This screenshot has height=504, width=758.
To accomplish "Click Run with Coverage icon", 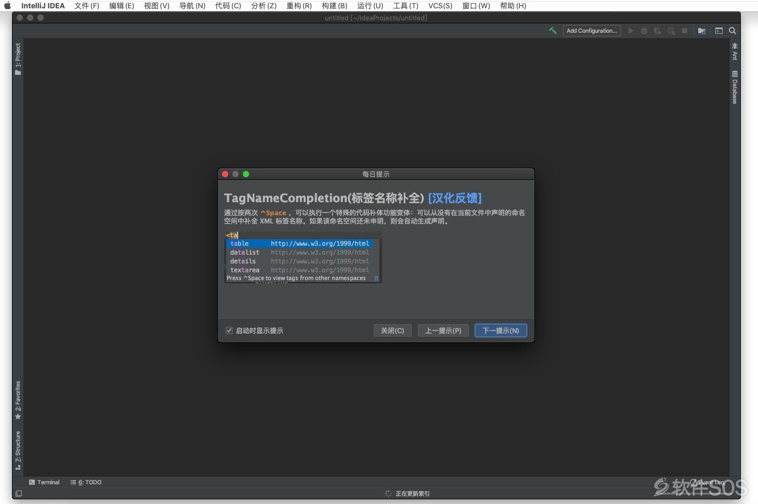I will click(x=658, y=31).
